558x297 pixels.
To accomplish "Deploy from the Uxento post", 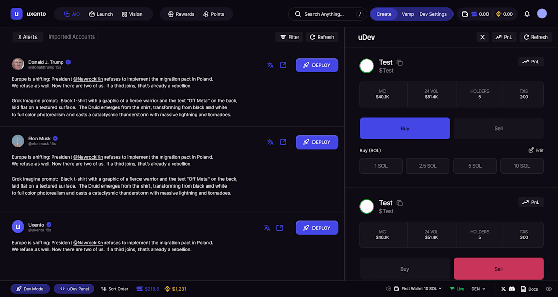I will tap(317, 228).
